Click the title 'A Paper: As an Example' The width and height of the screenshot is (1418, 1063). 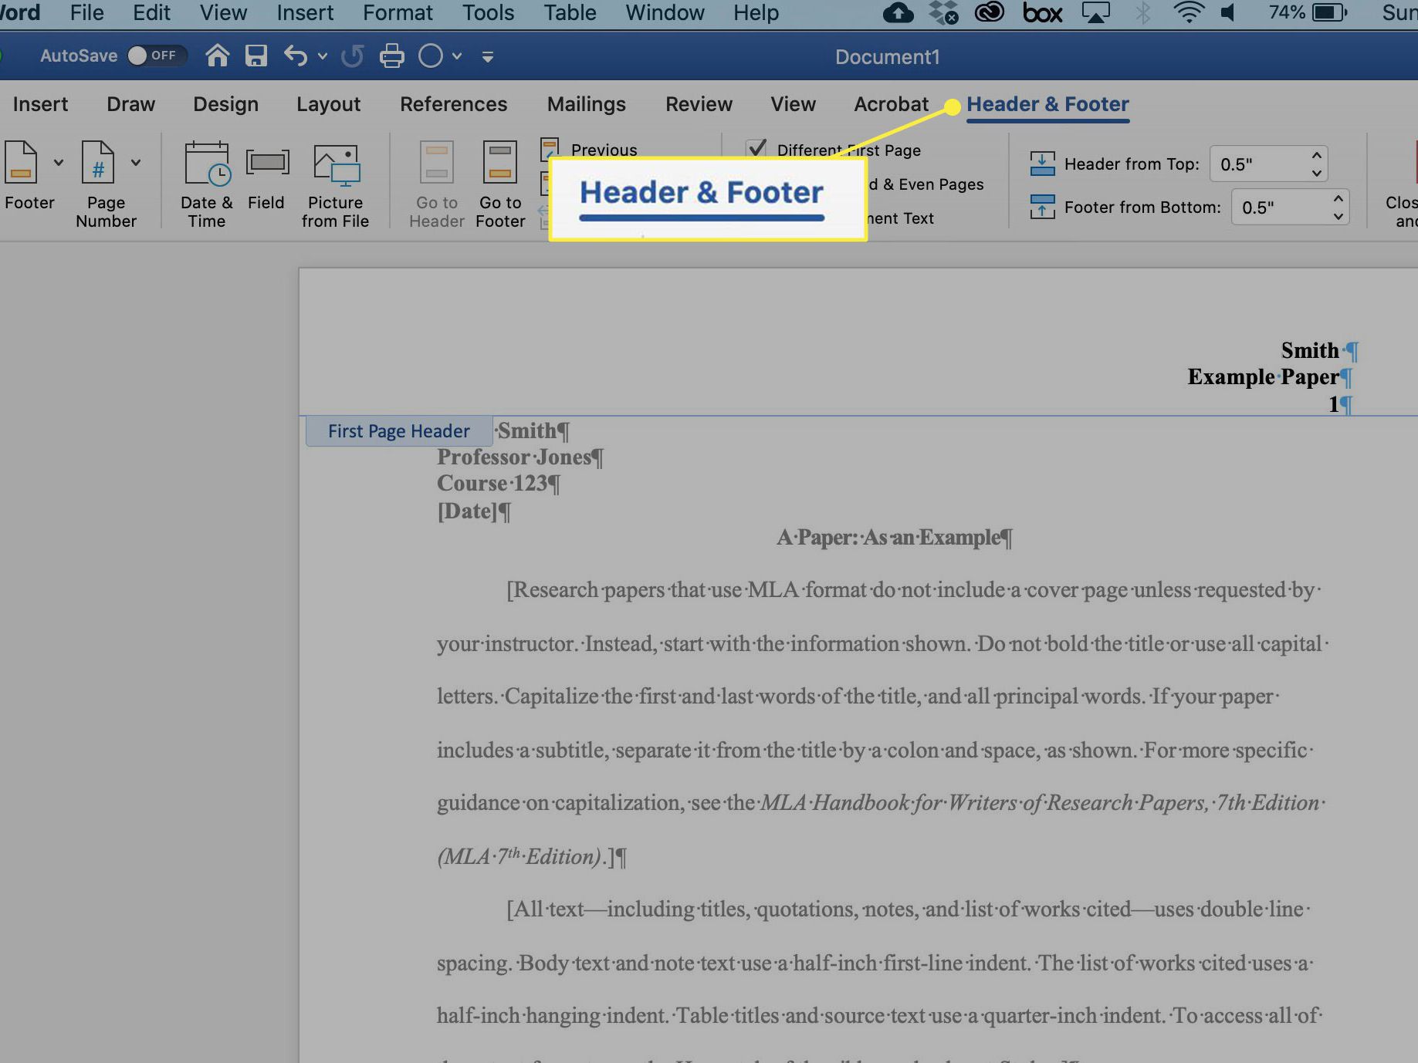pos(888,538)
